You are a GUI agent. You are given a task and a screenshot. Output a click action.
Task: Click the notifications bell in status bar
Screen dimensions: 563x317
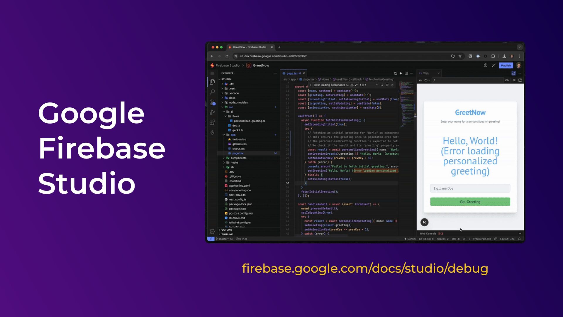(519, 239)
